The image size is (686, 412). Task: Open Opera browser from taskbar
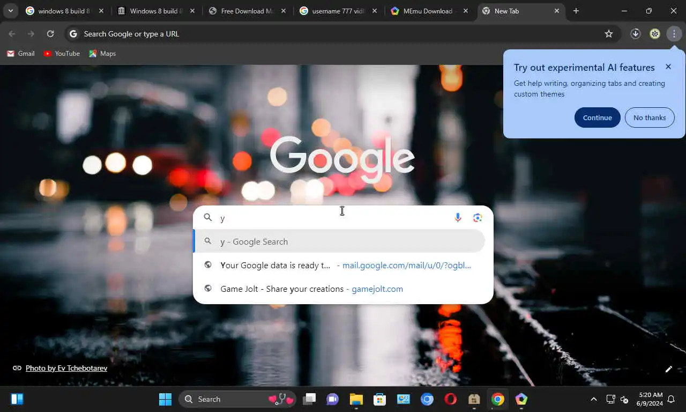[x=451, y=399]
